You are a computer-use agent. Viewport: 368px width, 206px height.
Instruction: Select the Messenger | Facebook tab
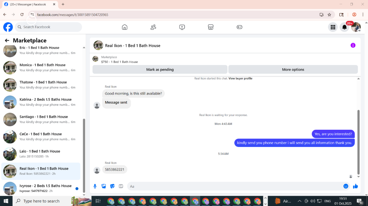tap(29, 5)
